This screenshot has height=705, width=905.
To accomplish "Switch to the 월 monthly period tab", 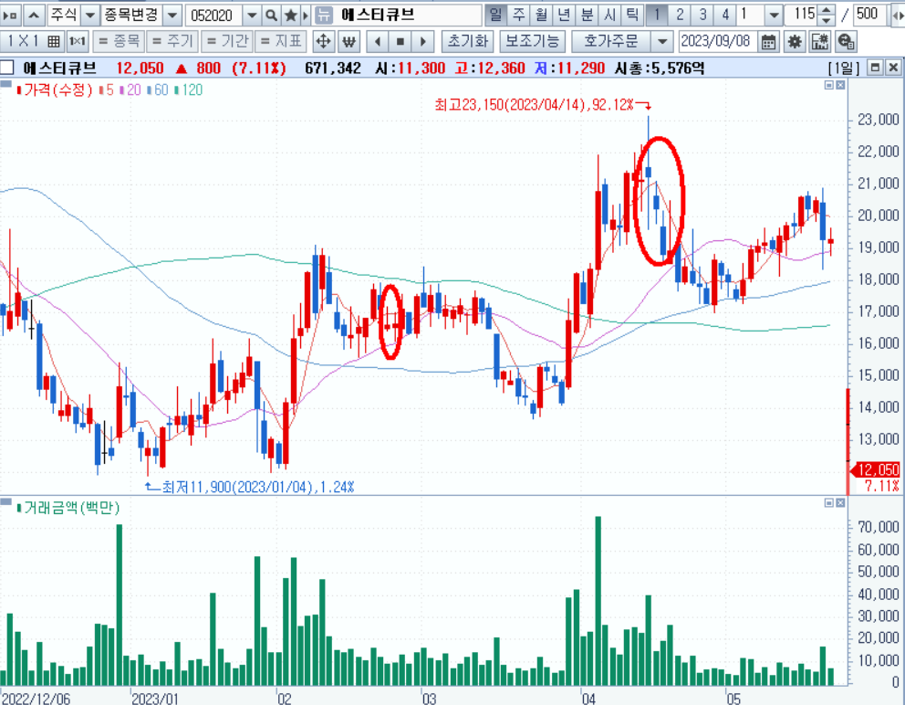I will tap(541, 15).
